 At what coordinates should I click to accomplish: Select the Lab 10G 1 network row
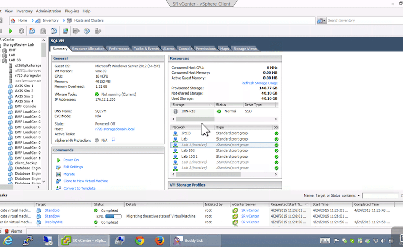click(225, 157)
